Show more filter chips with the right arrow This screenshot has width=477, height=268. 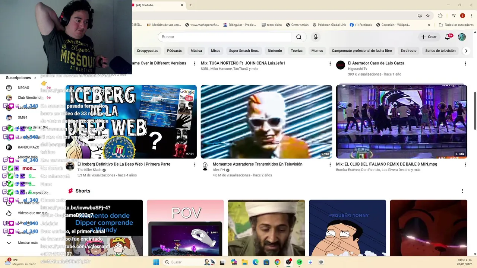(466, 51)
